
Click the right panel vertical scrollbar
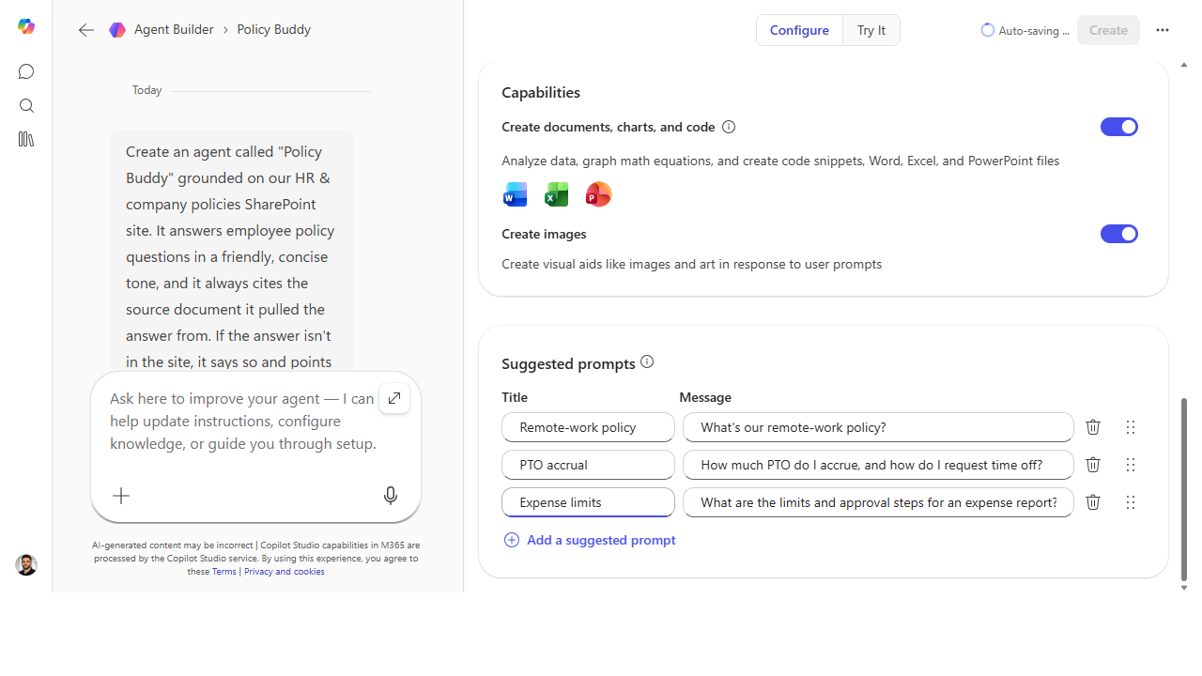(x=1183, y=488)
